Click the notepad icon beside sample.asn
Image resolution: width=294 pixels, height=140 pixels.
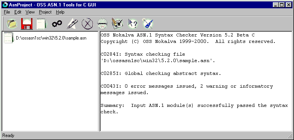pos(9,38)
